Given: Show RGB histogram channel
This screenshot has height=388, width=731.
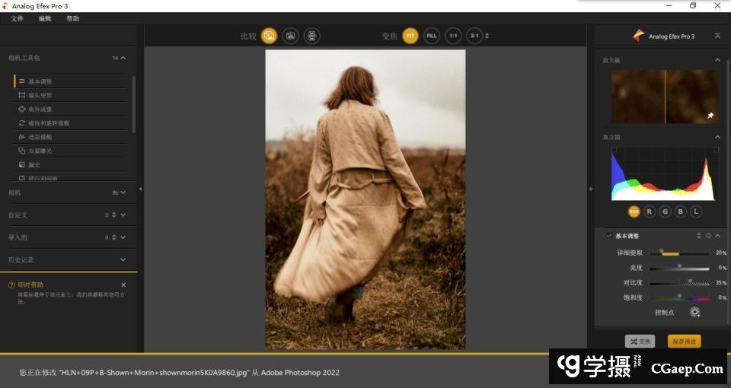Looking at the screenshot, I should coord(634,211).
